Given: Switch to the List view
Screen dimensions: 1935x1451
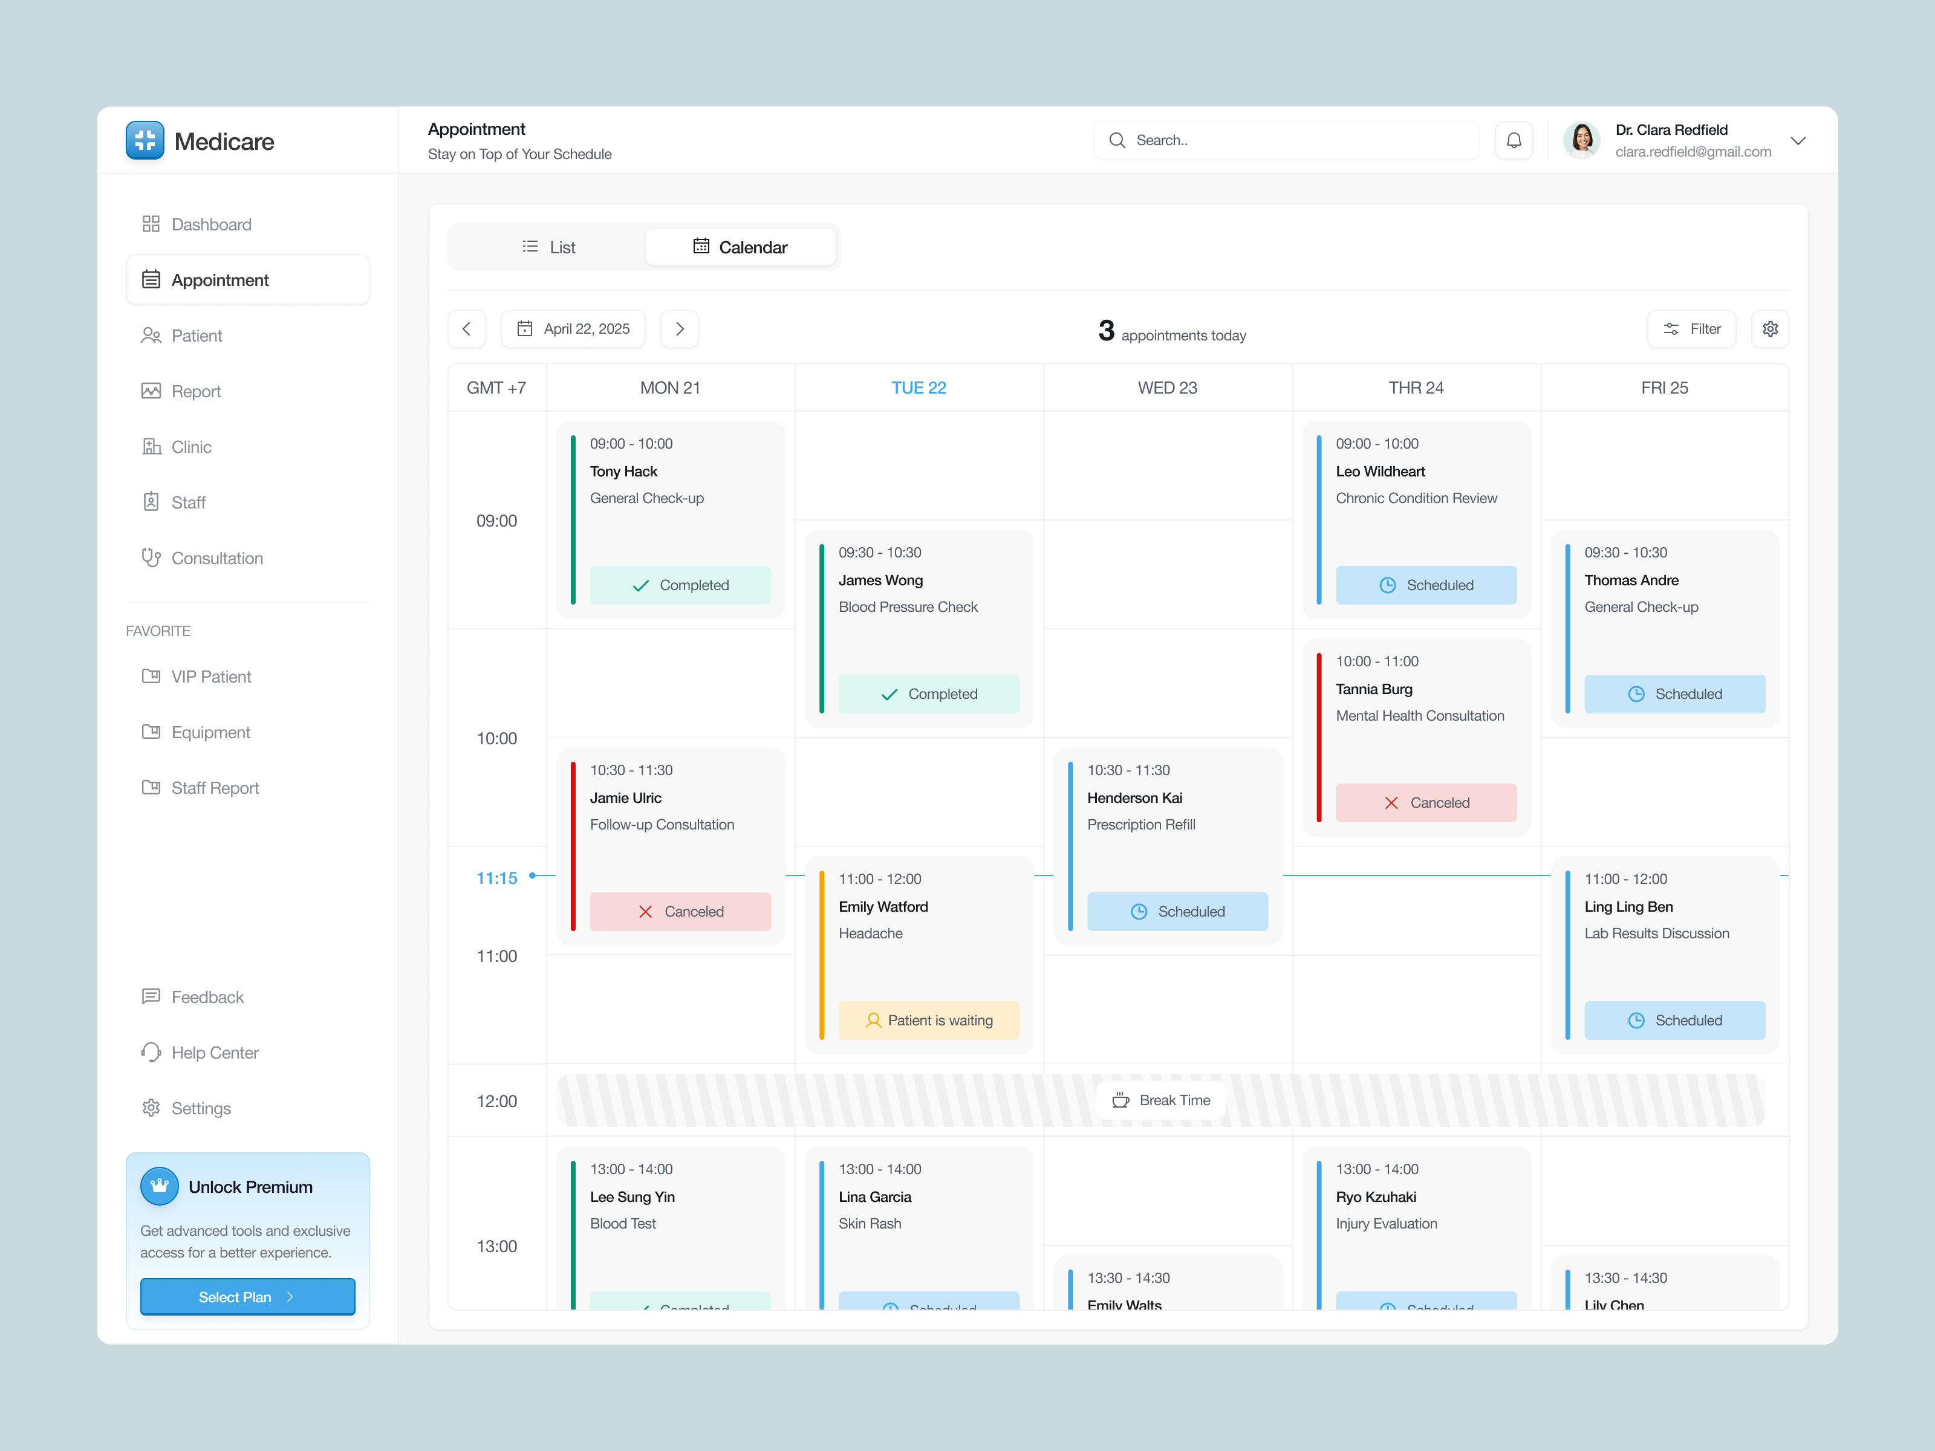Looking at the screenshot, I should click(548, 247).
